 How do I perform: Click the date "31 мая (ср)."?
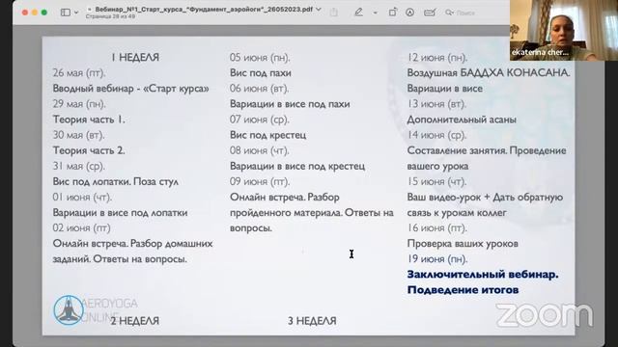(79, 167)
